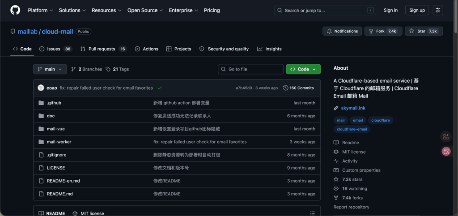Click the Sign in link

(x=390, y=10)
